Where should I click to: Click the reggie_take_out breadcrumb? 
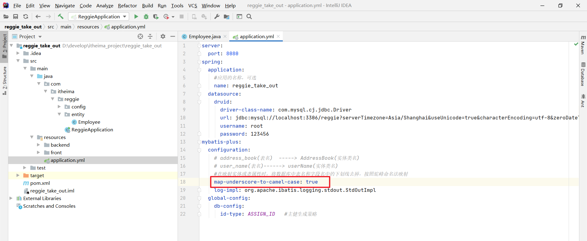coord(23,27)
